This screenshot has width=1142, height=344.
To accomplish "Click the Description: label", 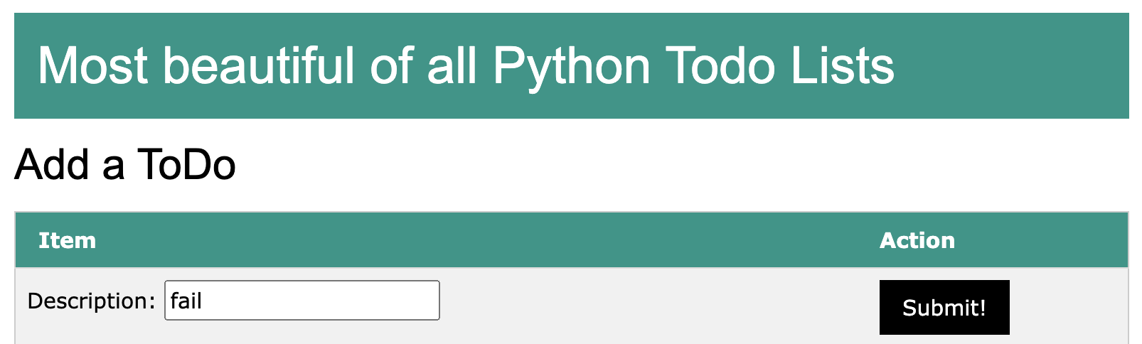I will coord(91,301).
